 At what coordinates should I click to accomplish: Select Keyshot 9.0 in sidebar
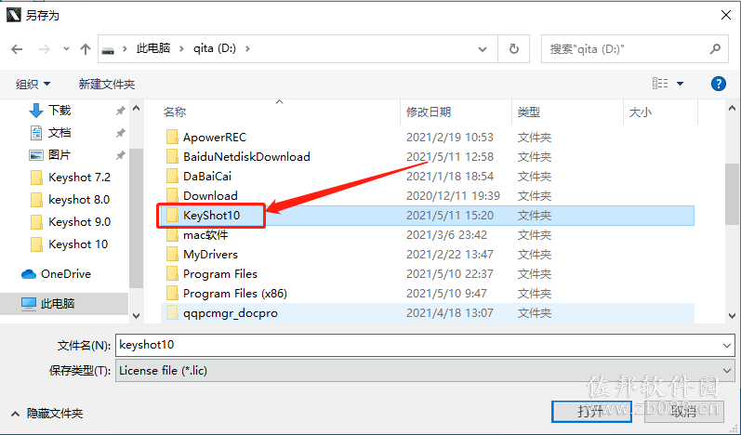coord(79,222)
